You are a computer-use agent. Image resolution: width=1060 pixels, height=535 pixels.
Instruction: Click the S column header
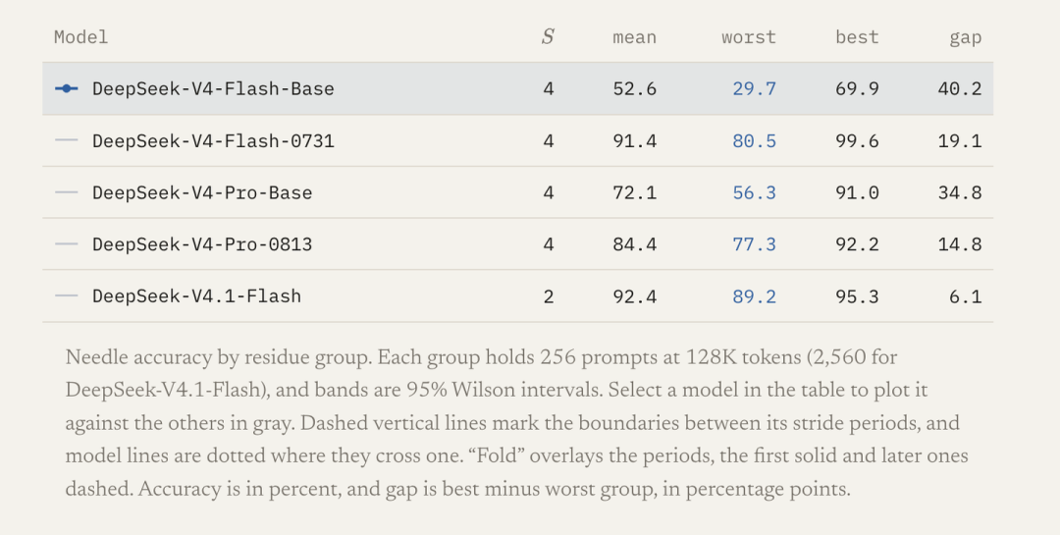point(548,36)
